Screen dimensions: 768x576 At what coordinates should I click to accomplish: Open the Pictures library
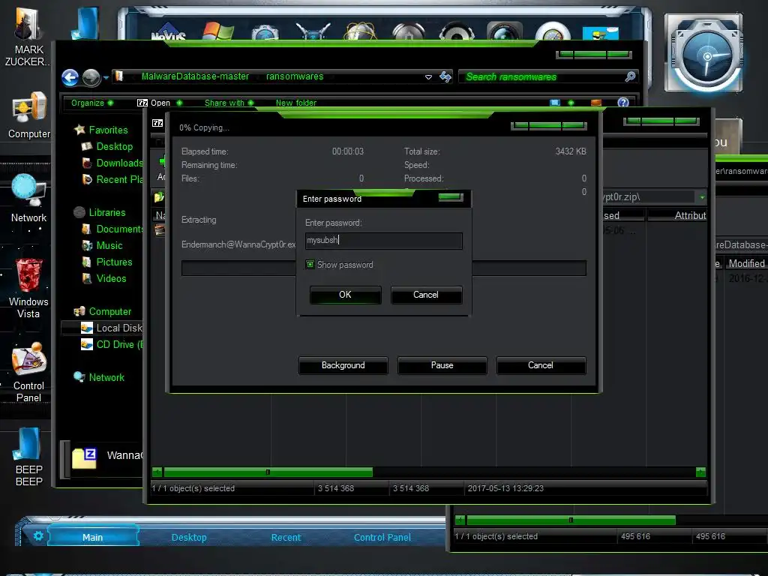[107, 262]
